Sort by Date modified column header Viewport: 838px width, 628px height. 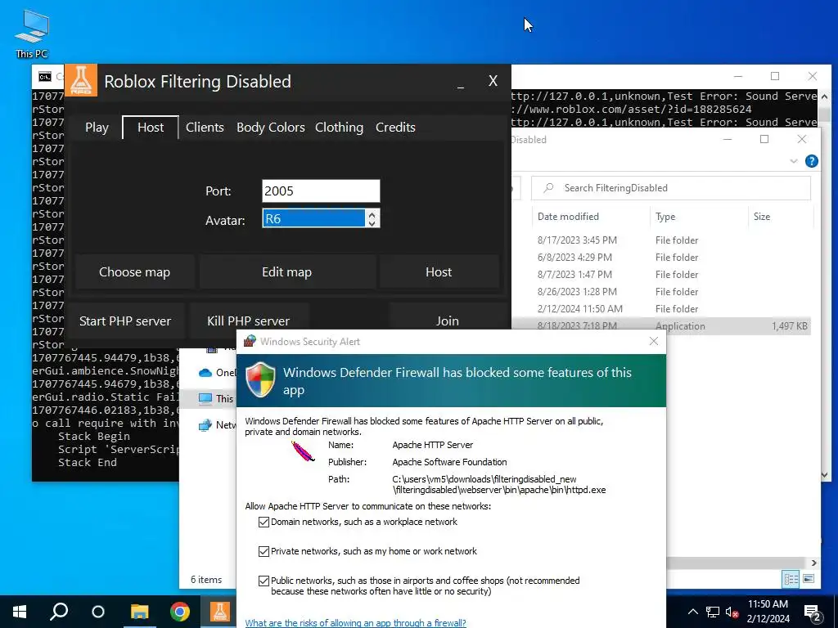[568, 217]
